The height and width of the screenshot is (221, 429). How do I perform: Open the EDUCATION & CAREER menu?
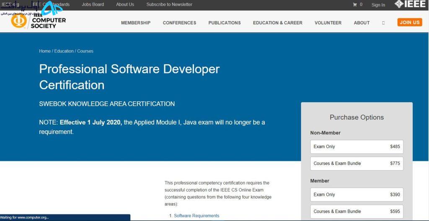click(278, 23)
